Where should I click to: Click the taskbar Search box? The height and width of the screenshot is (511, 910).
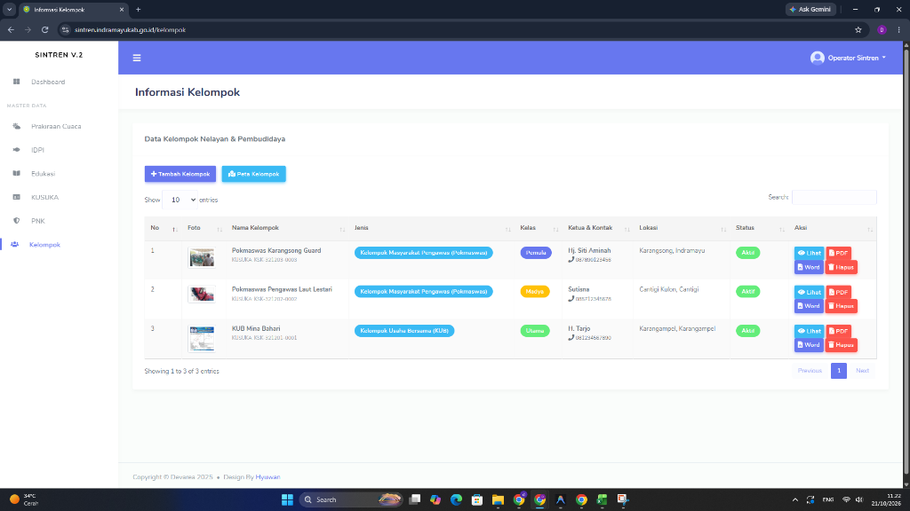click(x=351, y=499)
